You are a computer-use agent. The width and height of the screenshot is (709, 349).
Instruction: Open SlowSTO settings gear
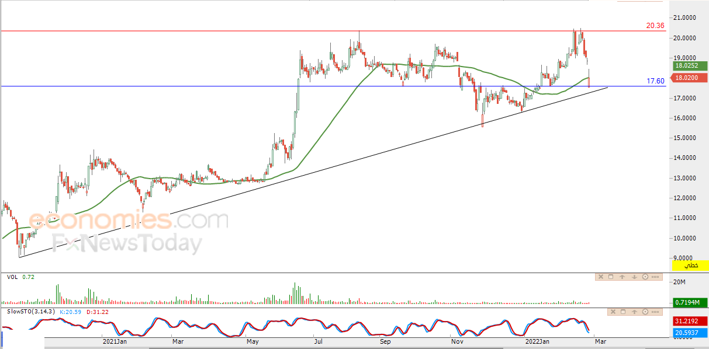[645, 312]
